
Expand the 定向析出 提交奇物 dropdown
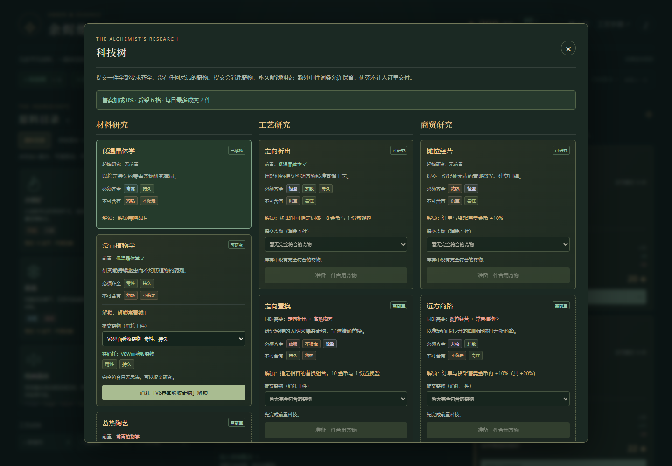click(336, 244)
